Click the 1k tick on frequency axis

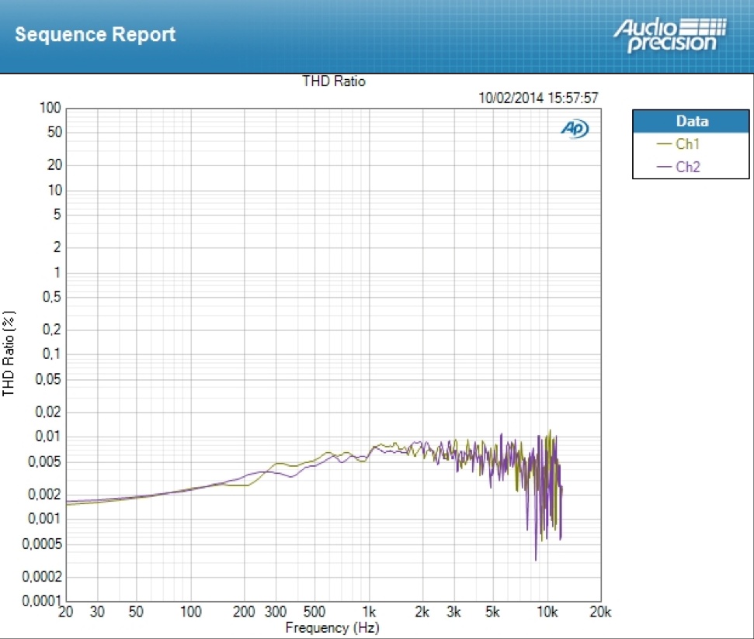(x=370, y=613)
